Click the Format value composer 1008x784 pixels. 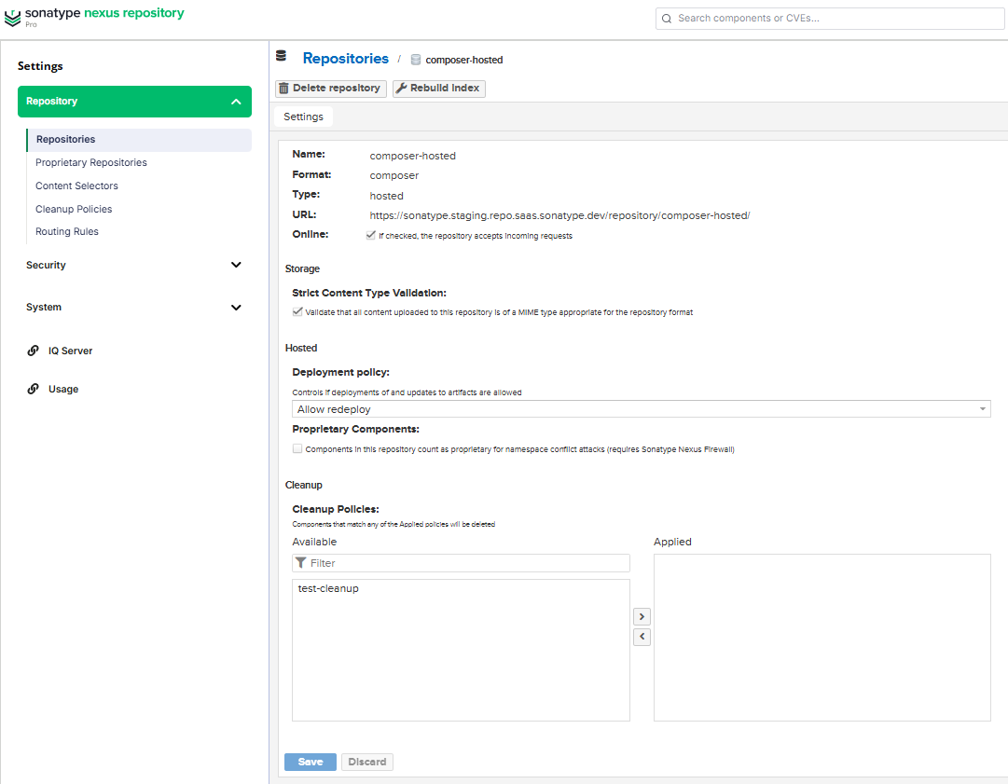394,175
